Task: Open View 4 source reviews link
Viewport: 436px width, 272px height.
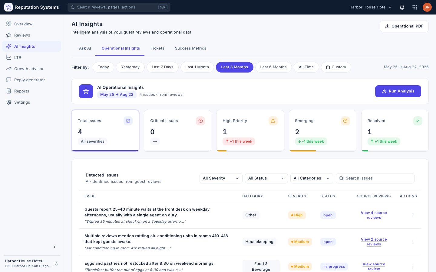Action: click(374, 215)
